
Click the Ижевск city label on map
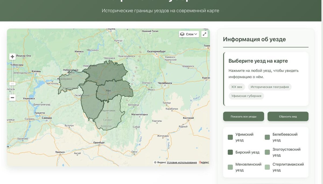[79, 51]
